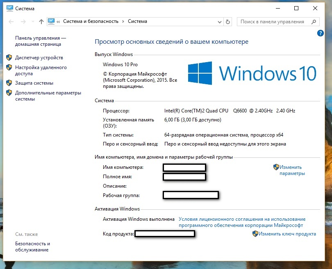
Task: Click Изменить параметры link
Action: pos(292,170)
